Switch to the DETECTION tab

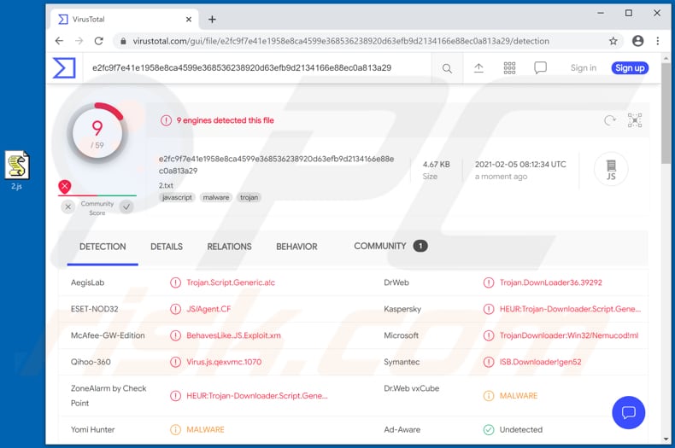(x=103, y=247)
